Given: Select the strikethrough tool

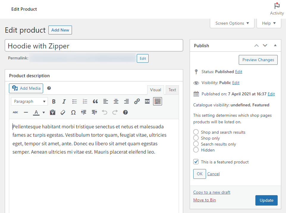Looking at the screenshot, I should point(15,112).
